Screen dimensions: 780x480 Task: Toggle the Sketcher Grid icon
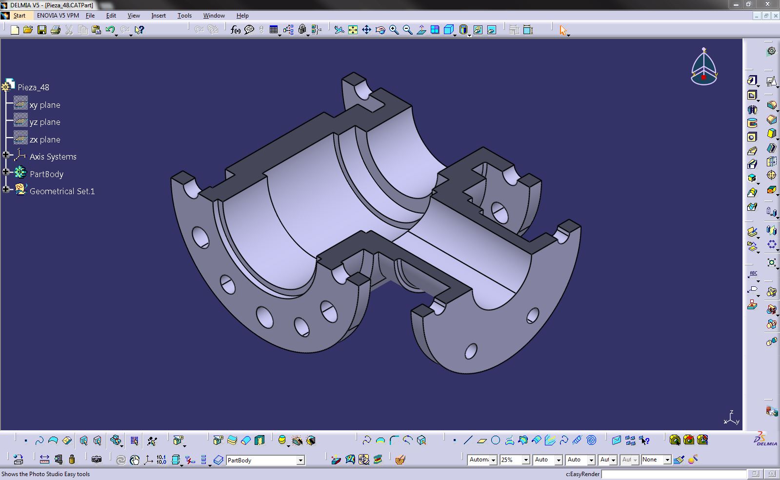pyautogui.click(x=134, y=440)
